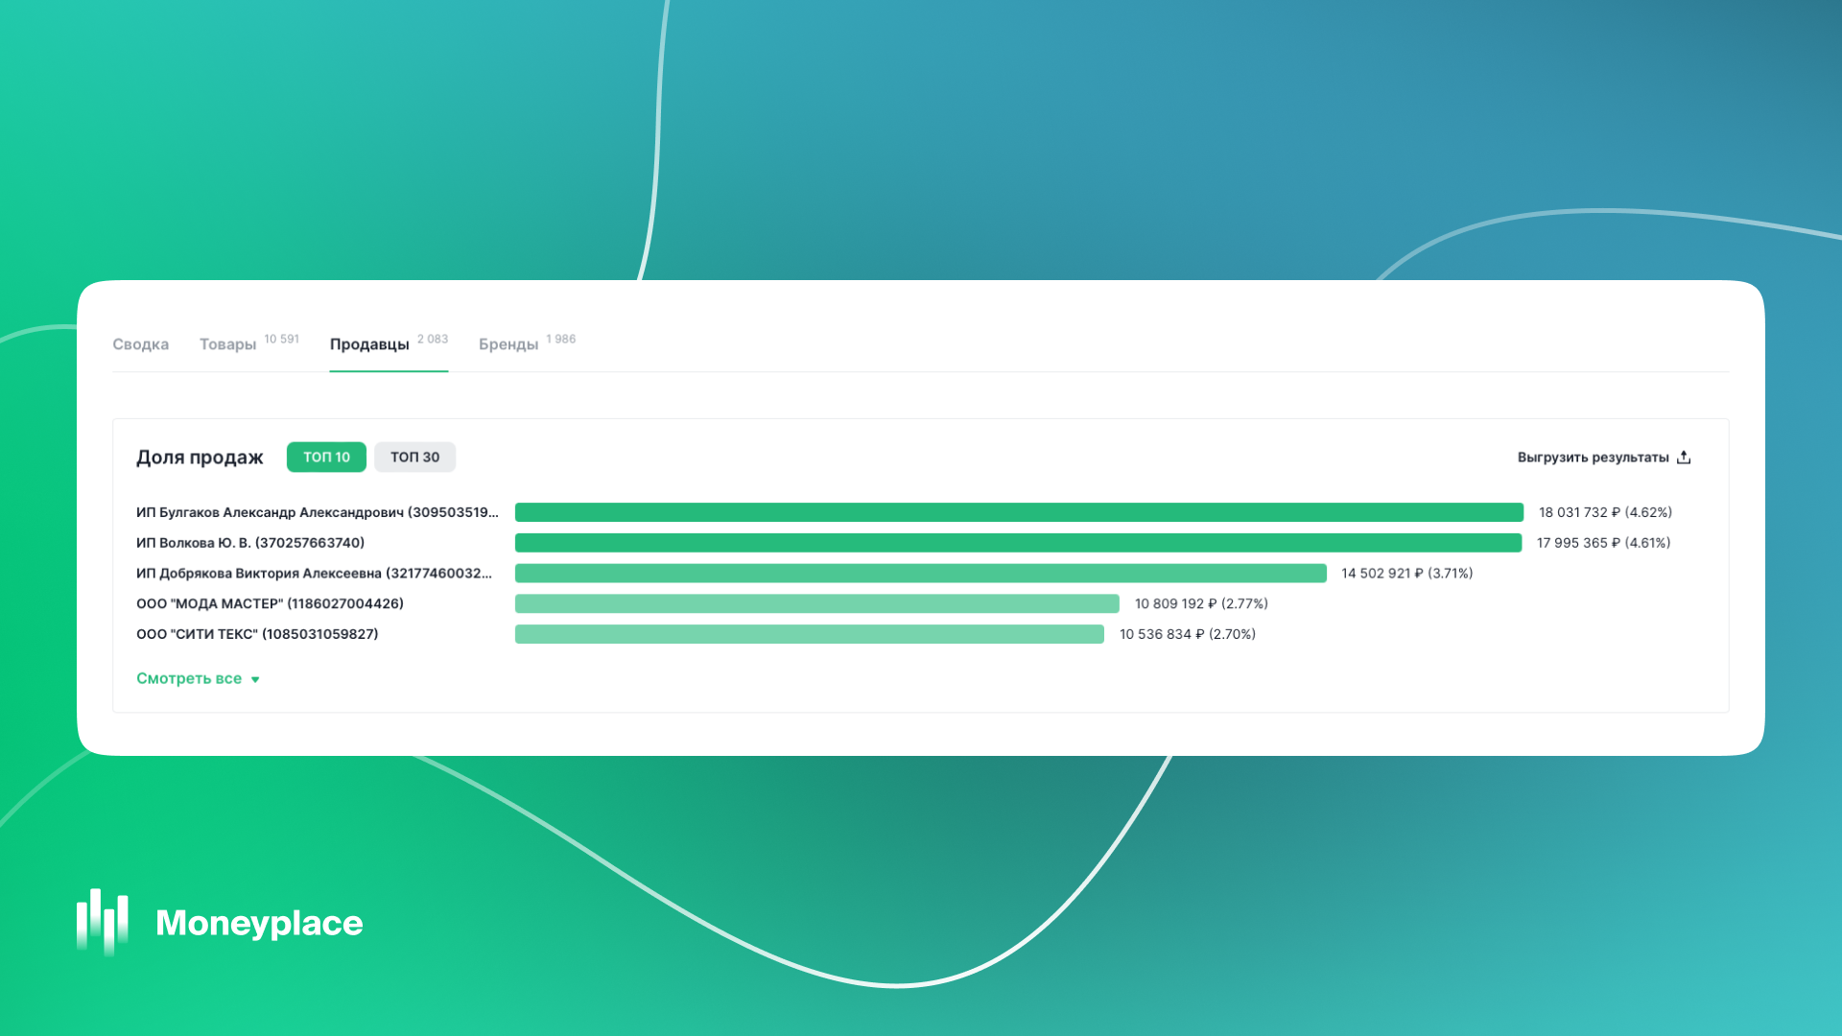
Task: Click the ООО МОДА МАСТЕР bar
Action: [x=816, y=603]
